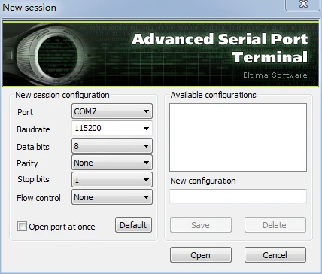
Task: Click the Data bits label
Action: (x=33, y=147)
